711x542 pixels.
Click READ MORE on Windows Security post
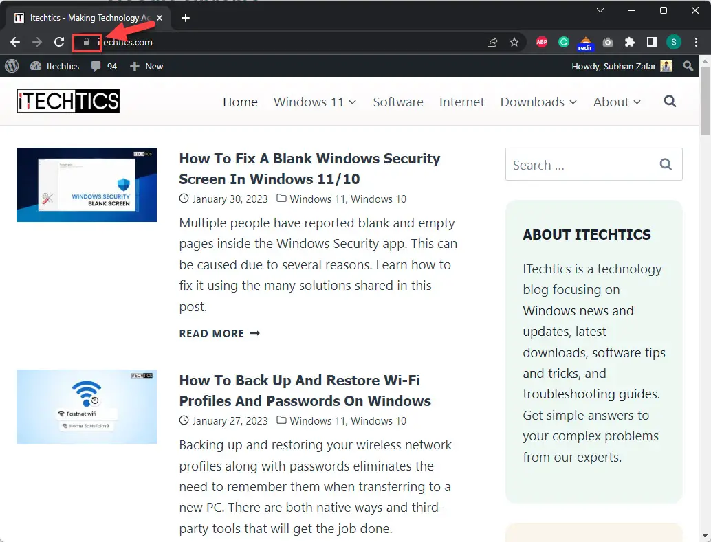tap(219, 334)
